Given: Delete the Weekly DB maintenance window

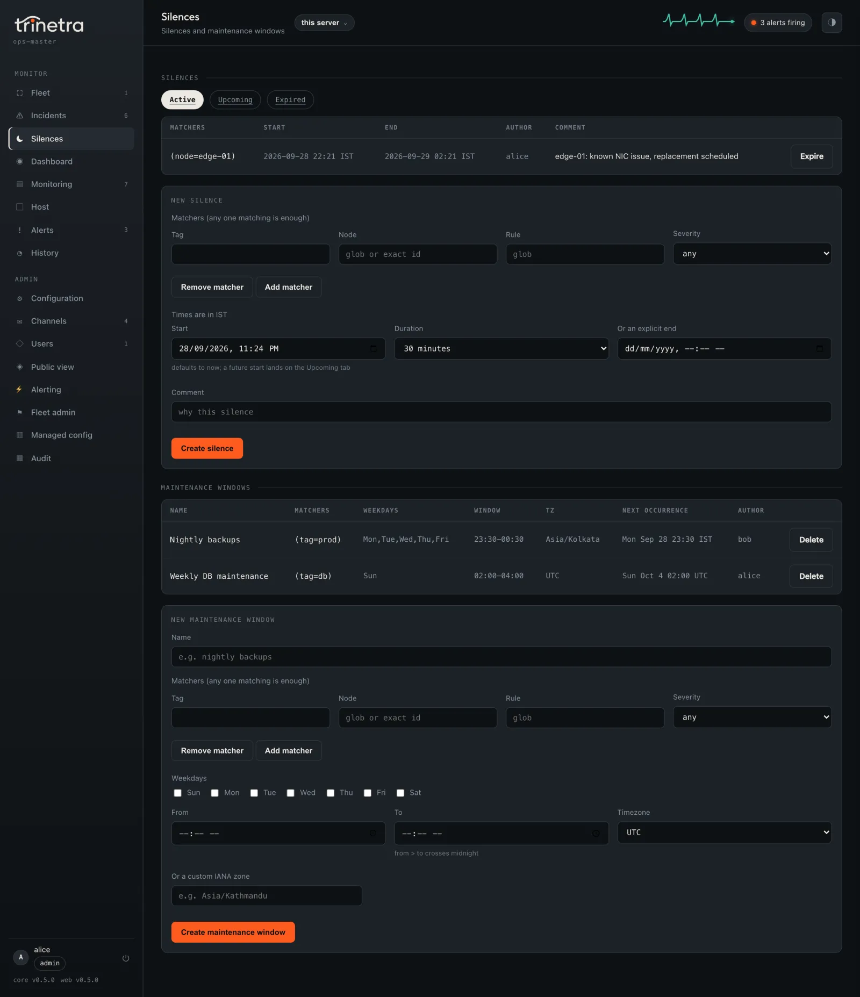Looking at the screenshot, I should pos(811,576).
